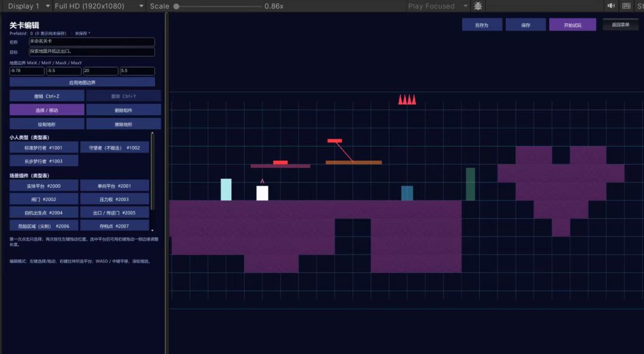644x354 pixels.
Task: Choose the 压力板 #2003 pressure plate
Action: [x=114, y=199]
